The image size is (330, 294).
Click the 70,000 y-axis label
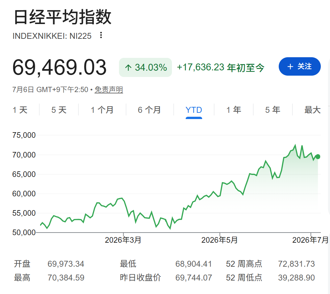(x=24, y=155)
